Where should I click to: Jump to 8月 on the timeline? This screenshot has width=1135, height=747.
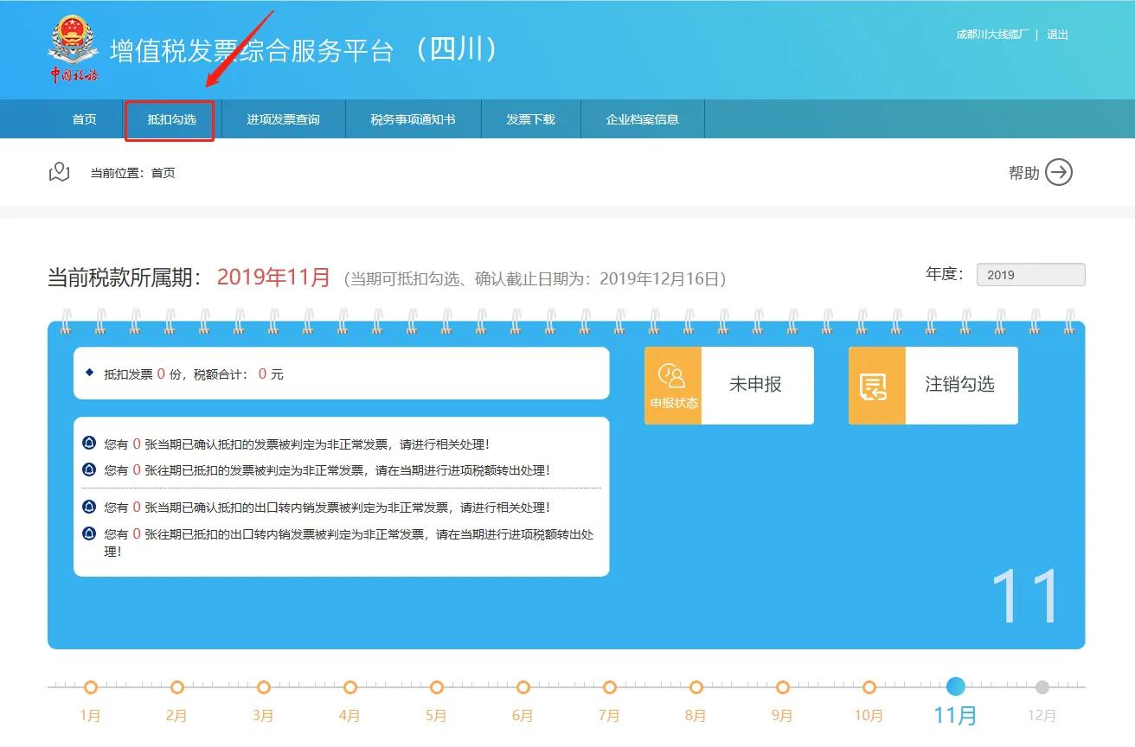coord(696,687)
